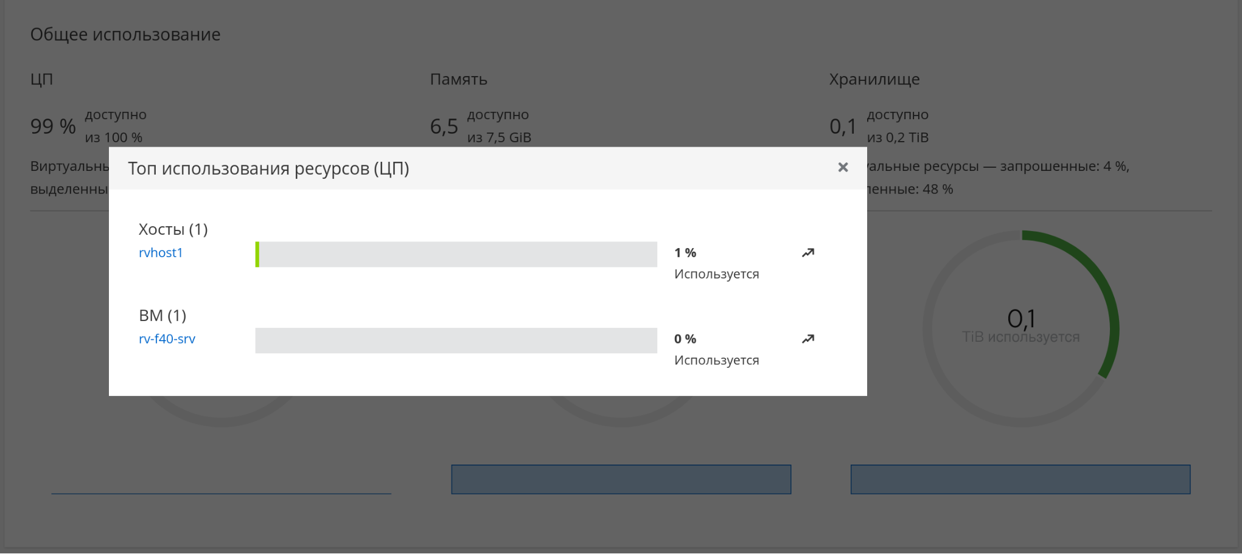
Task: Click the "1 %" usage value for rvhost1
Action: click(x=685, y=253)
